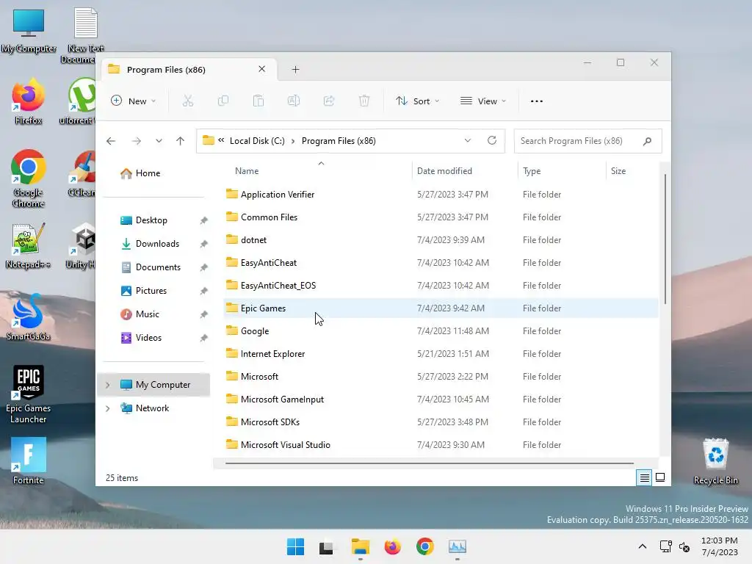Click the Cut toolbar icon
This screenshot has height=564, width=752.
[187, 101]
